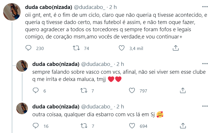The image size is (214, 133).
Task: Open more options for the vasco tweet
Action: [205, 64]
